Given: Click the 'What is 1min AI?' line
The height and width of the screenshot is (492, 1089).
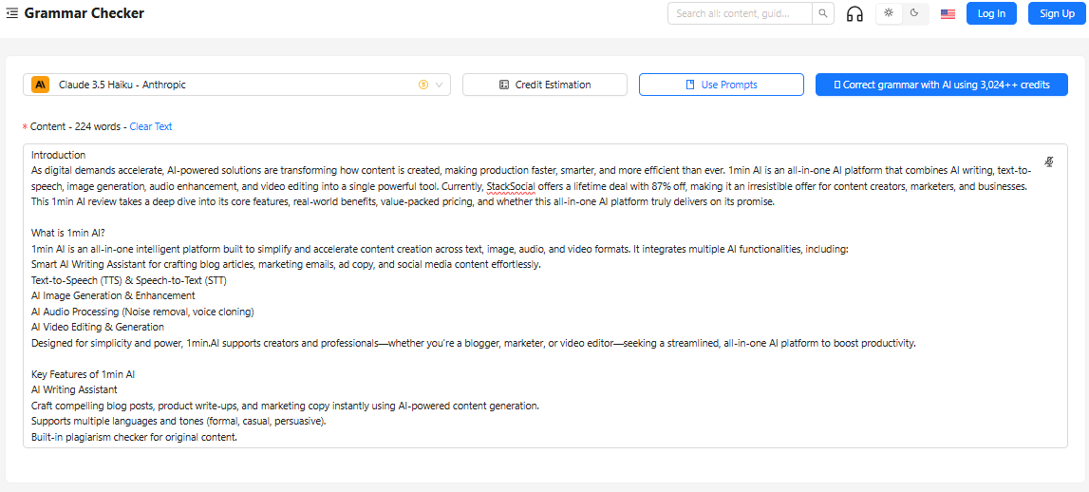Looking at the screenshot, I should click(67, 233).
